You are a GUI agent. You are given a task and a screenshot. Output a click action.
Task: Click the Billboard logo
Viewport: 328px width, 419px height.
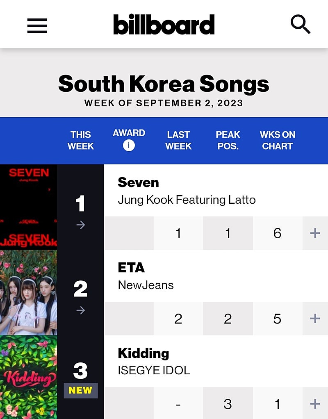pyautogui.click(x=164, y=25)
